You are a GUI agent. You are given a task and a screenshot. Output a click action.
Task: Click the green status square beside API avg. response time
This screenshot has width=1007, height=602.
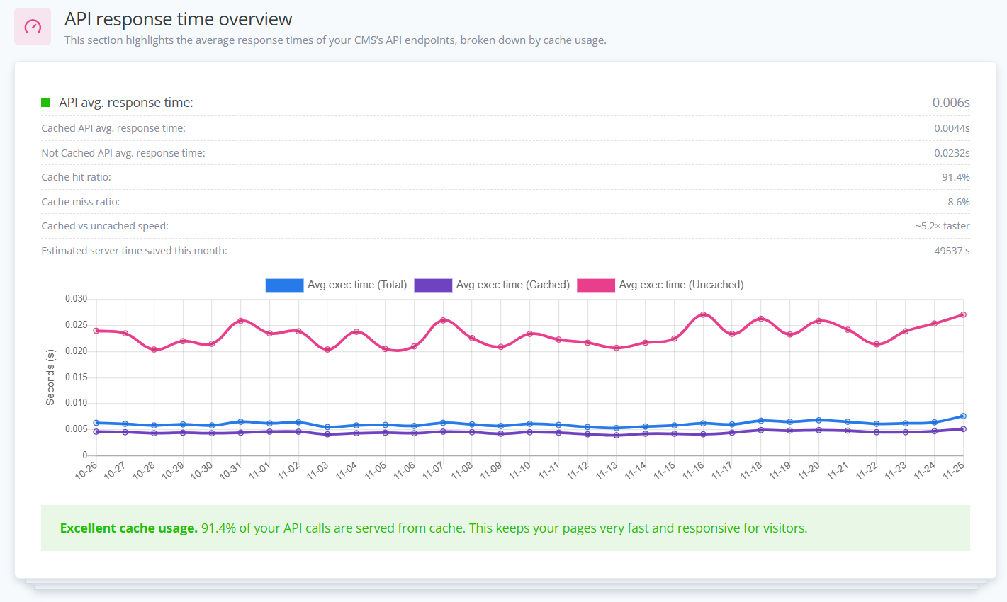click(x=46, y=103)
